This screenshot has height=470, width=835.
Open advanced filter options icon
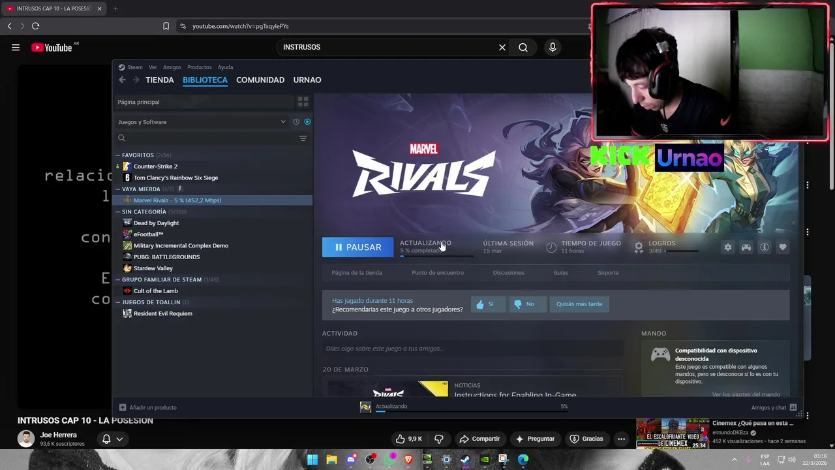click(x=303, y=138)
